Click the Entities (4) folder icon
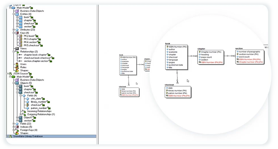This screenshot has height=149, width=278. pos(17,14)
